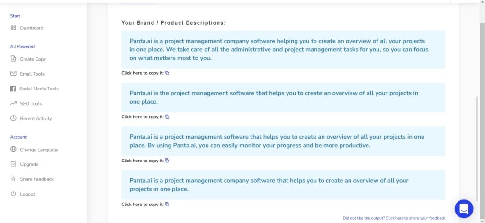Copy the fourth description using its copy icon
Viewport: 485px width, 223px height.
click(167, 204)
